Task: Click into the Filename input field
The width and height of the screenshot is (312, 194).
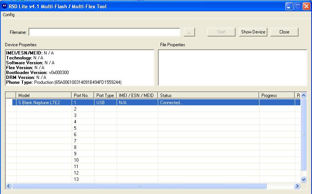Action: [x=104, y=32]
